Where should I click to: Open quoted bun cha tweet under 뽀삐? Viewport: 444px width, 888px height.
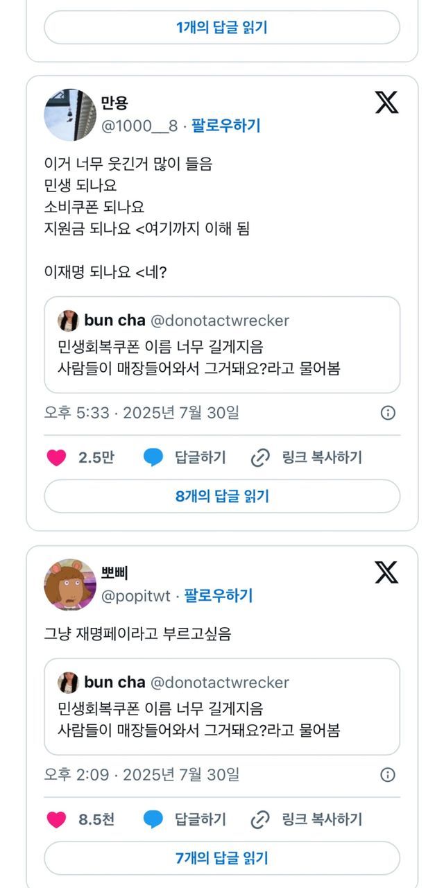point(222,706)
